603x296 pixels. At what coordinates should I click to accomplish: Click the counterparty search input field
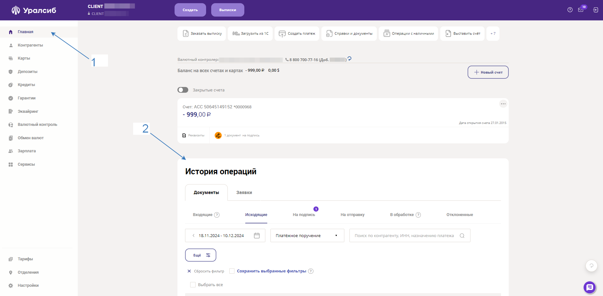pos(404,236)
